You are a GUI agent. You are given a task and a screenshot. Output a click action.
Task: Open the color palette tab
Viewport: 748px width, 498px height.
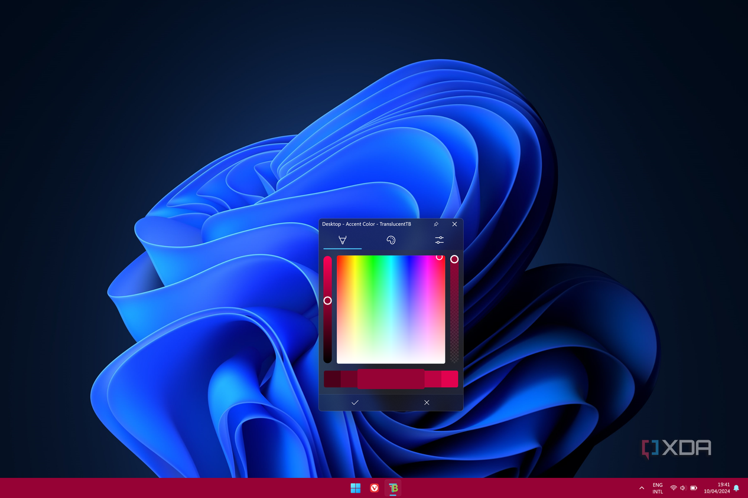391,240
